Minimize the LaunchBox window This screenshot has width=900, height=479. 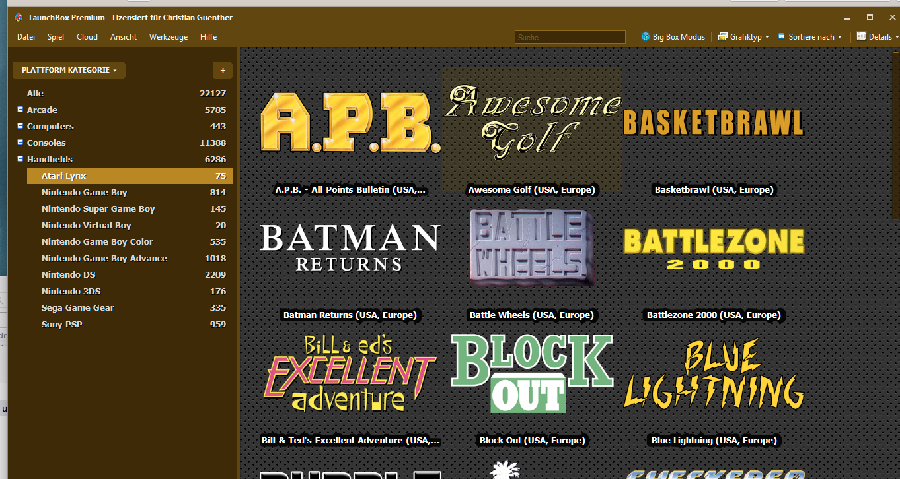(848, 17)
